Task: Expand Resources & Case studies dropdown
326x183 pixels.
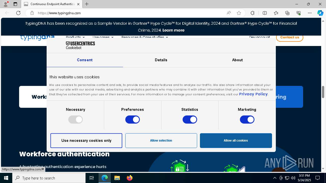Action: (144, 37)
